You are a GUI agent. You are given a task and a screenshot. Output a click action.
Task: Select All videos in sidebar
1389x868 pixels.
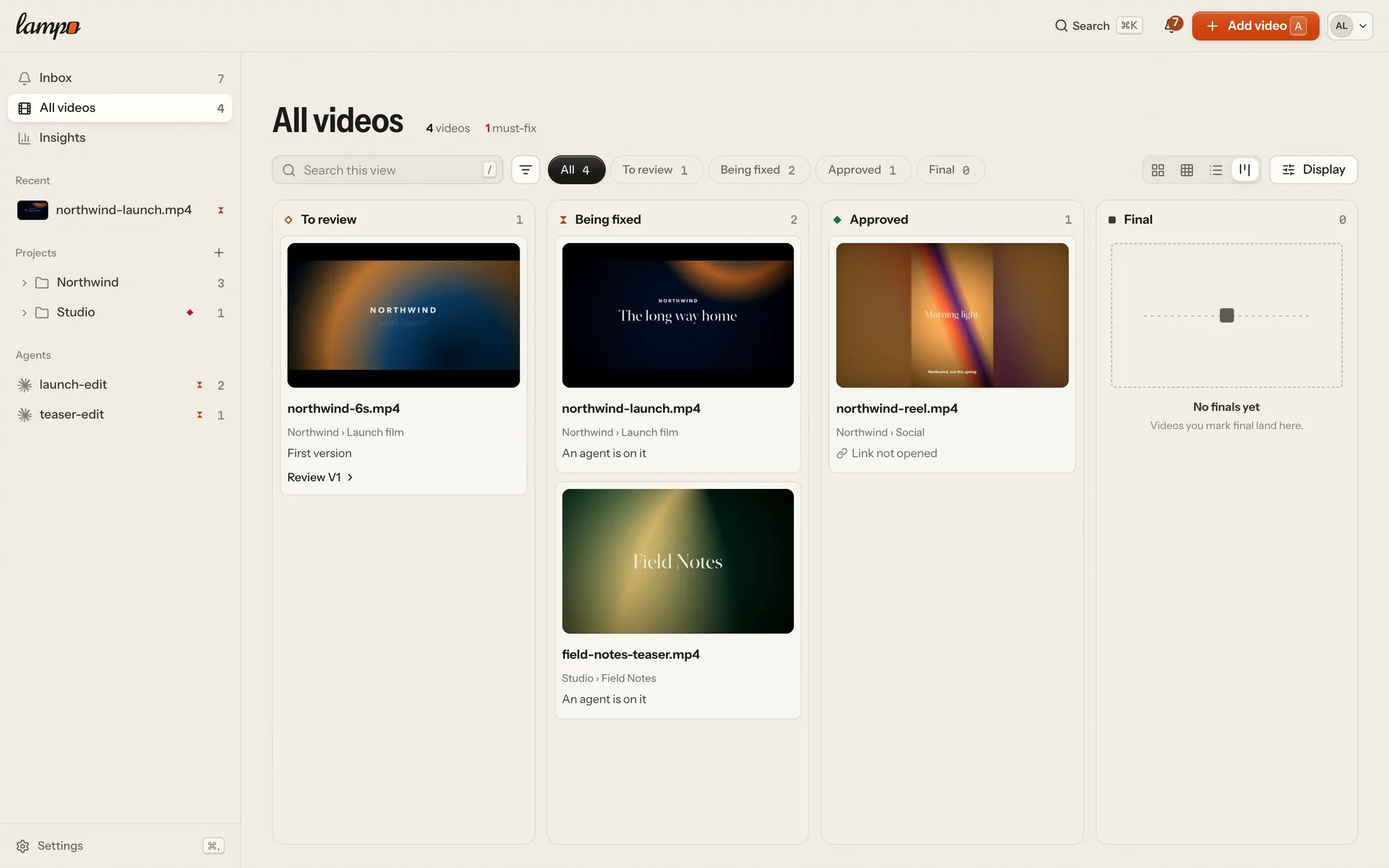tap(120, 108)
